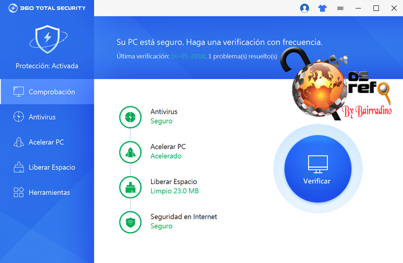Go to Acelerar PC in sidebar
This screenshot has width=403, height=263.
coord(47,142)
